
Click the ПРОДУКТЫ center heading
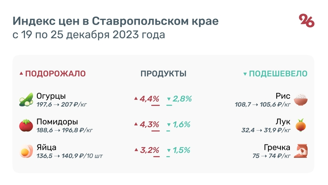(x=164, y=74)
